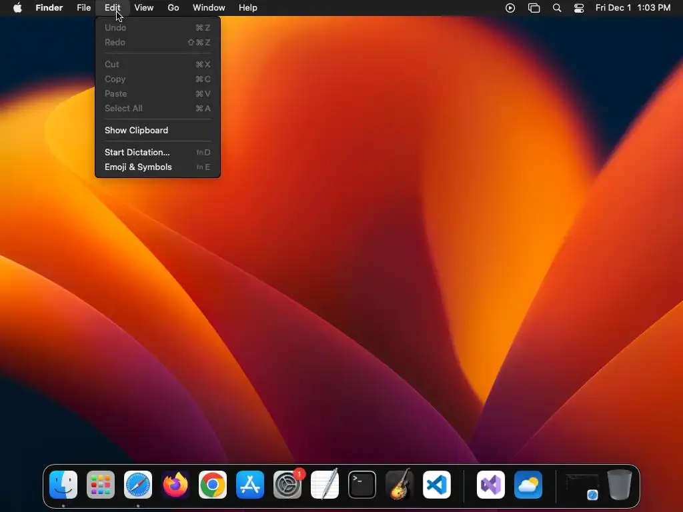Screen dimensions: 683x512
Task: Open blue Visual Studio Code in Dock
Action: click(x=437, y=485)
